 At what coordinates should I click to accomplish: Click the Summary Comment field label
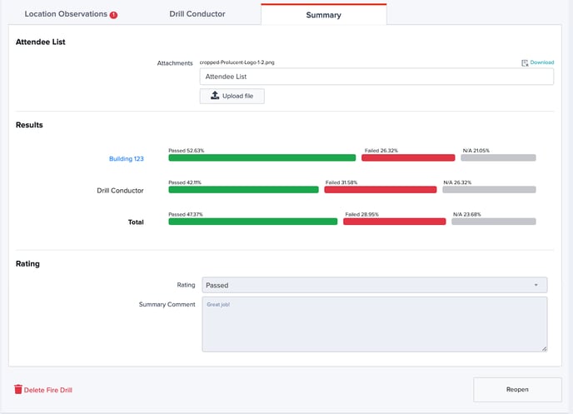(x=167, y=304)
